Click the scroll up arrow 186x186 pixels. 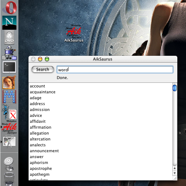click(x=175, y=168)
